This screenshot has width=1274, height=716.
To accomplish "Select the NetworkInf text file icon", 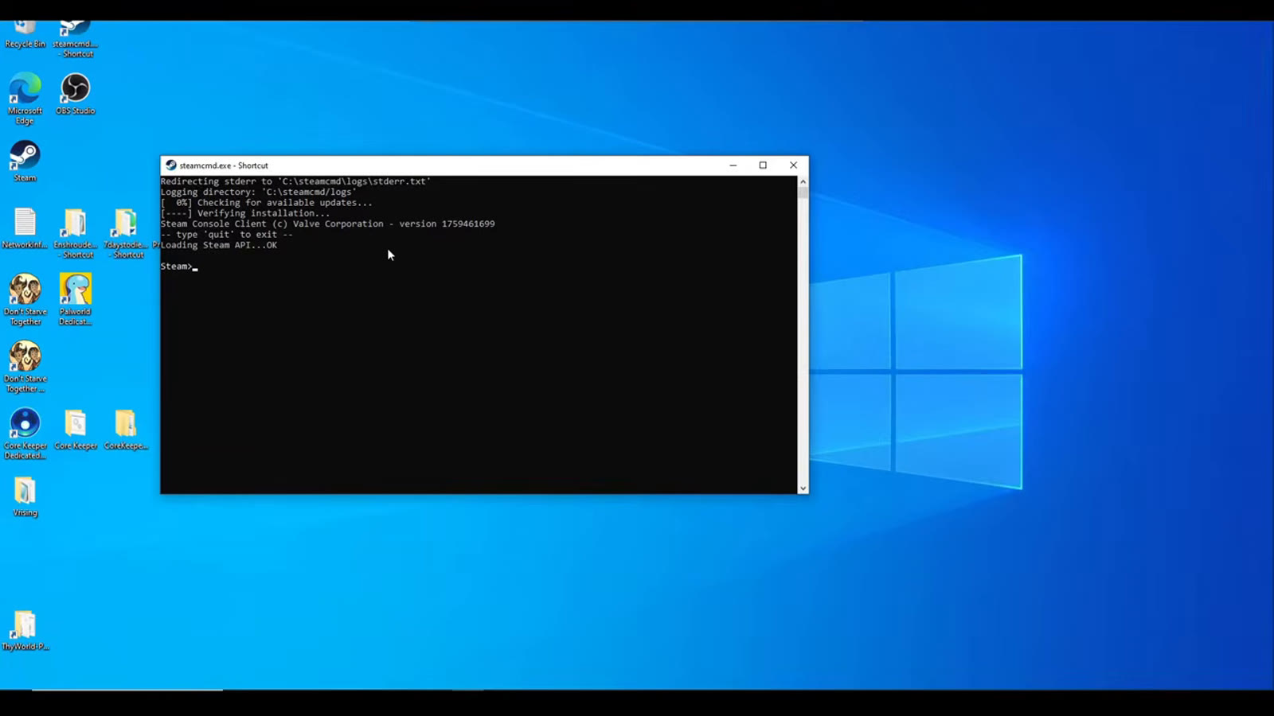I will [x=25, y=228].
